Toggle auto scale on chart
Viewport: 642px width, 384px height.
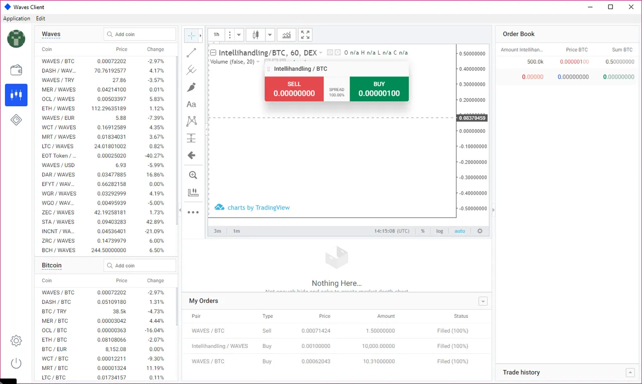[460, 231]
